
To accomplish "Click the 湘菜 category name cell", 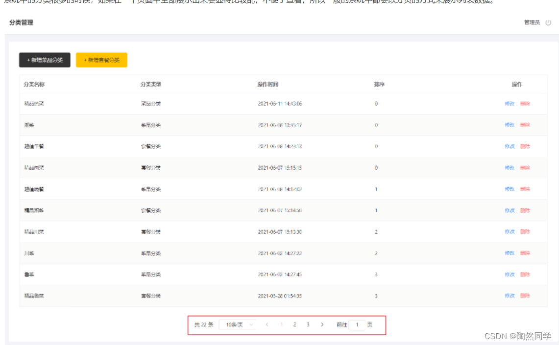I will (29, 125).
